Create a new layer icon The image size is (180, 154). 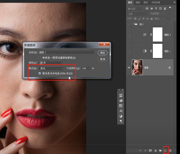point(165,151)
